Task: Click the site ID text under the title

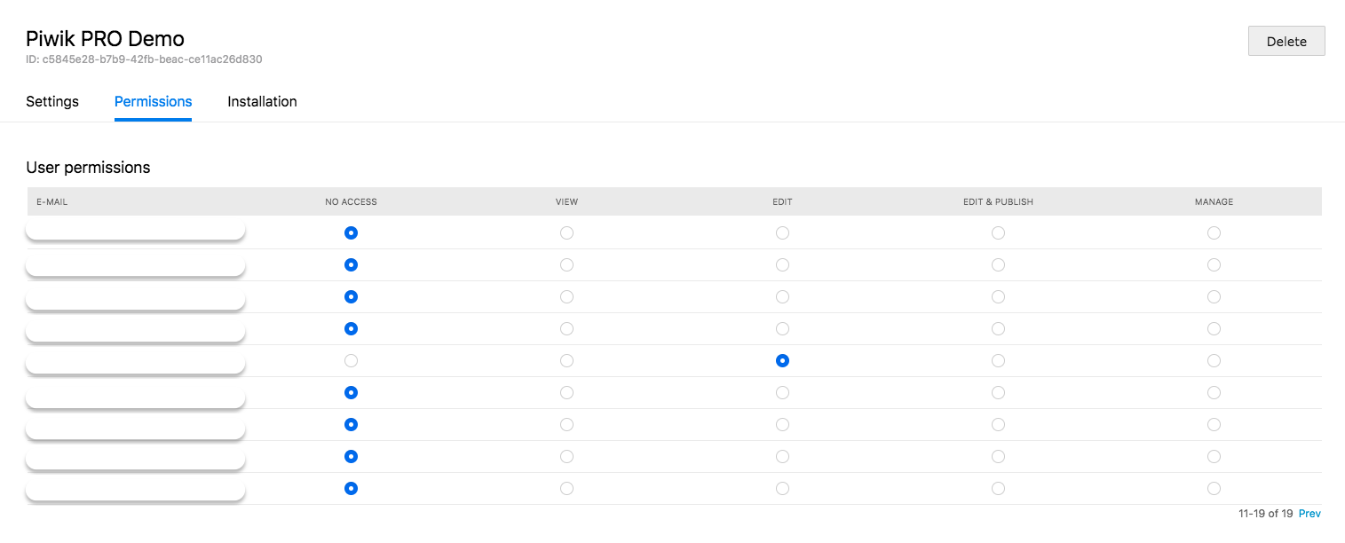Action: (x=144, y=59)
